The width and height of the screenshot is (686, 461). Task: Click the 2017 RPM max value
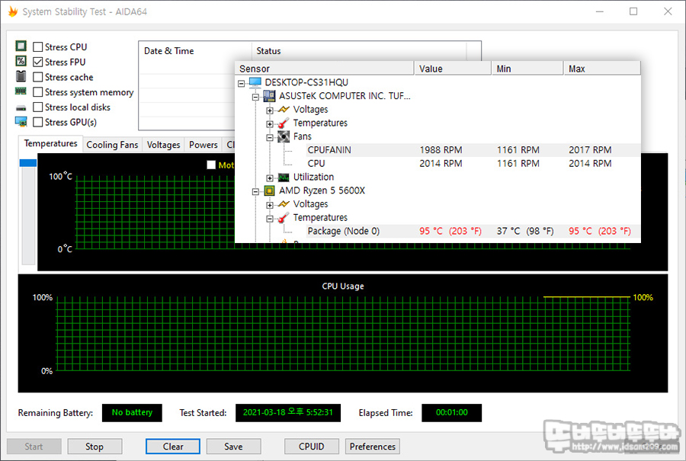pos(590,150)
